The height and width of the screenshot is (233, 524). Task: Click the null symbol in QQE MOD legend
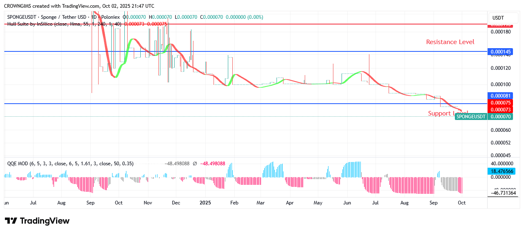[195, 164]
